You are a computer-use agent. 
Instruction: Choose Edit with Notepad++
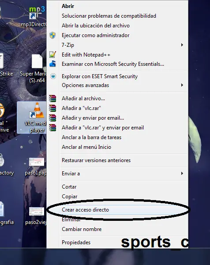86,55
